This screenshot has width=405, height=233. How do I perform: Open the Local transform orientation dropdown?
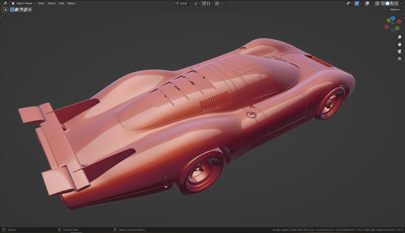pyautogui.click(x=183, y=3)
